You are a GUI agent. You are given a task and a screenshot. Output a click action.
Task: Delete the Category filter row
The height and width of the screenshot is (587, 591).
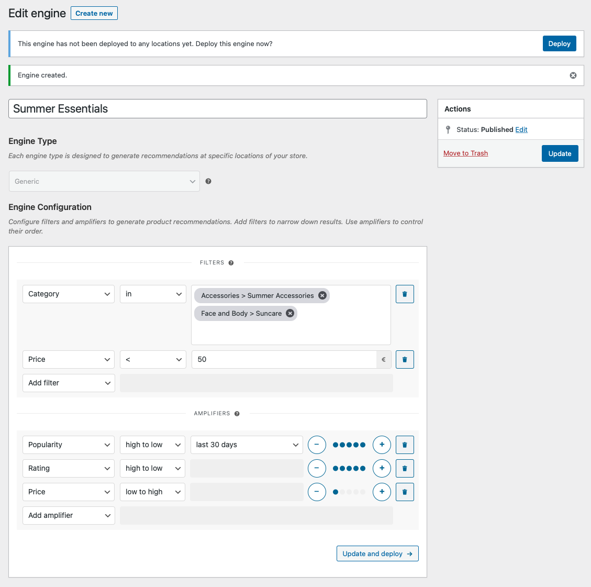(405, 294)
